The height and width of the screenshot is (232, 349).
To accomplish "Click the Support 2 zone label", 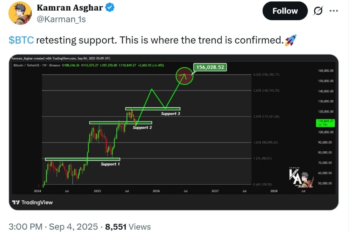I will (142, 128).
